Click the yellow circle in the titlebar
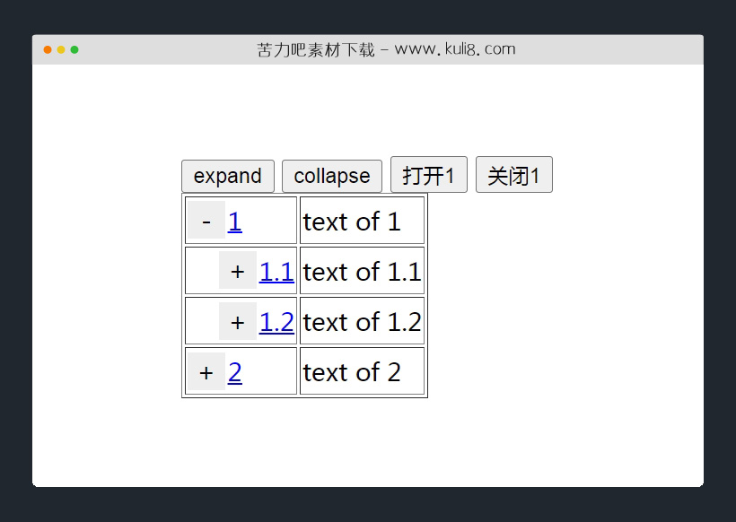736x522 pixels. click(61, 50)
